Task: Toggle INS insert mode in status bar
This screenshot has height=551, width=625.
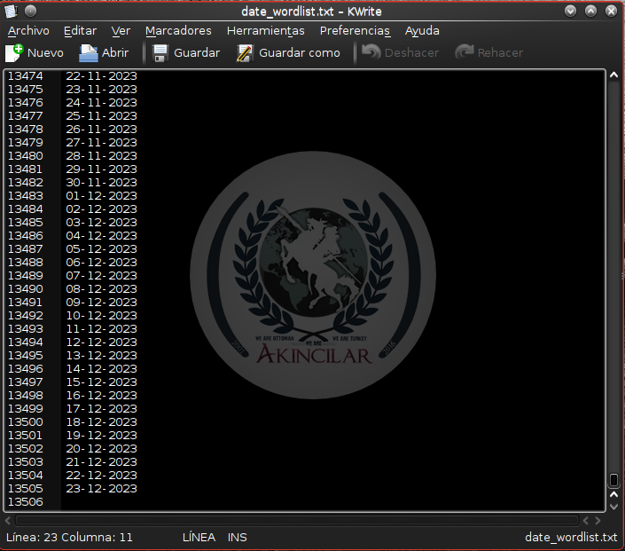Action: (238, 538)
